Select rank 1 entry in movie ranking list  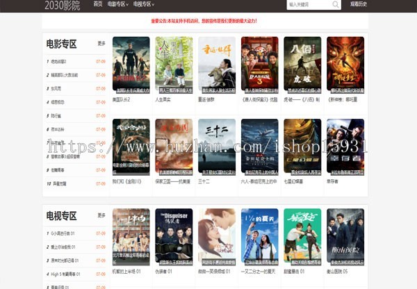click(76, 61)
